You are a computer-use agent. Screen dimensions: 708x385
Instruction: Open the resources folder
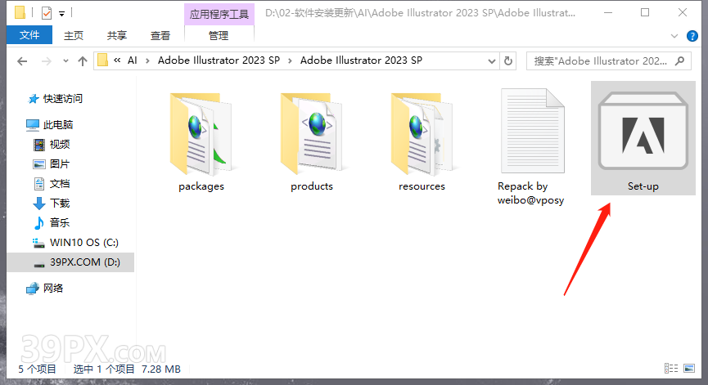click(x=422, y=142)
